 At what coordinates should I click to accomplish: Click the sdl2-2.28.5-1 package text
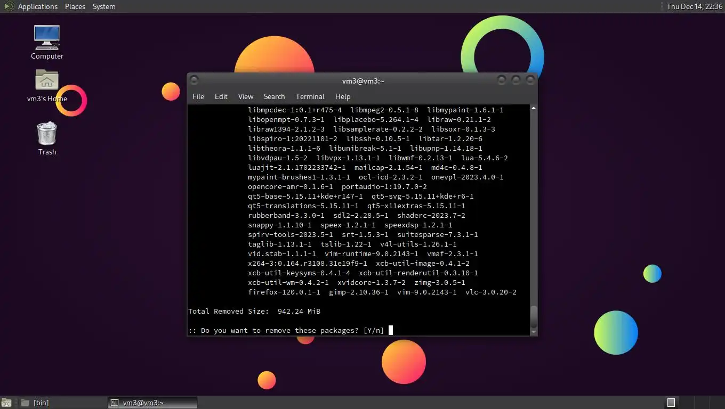pyautogui.click(x=361, y=216)
